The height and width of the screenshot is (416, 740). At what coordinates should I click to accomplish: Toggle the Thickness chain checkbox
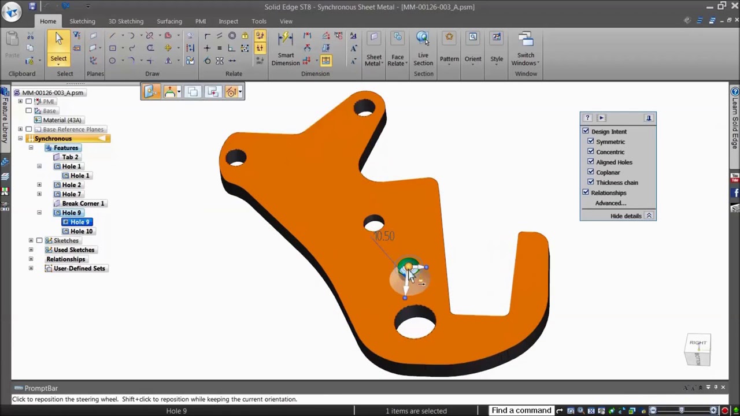[591, 182]
